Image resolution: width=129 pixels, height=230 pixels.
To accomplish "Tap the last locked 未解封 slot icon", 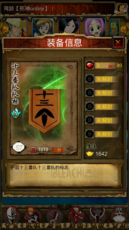I will click(90, 134).
